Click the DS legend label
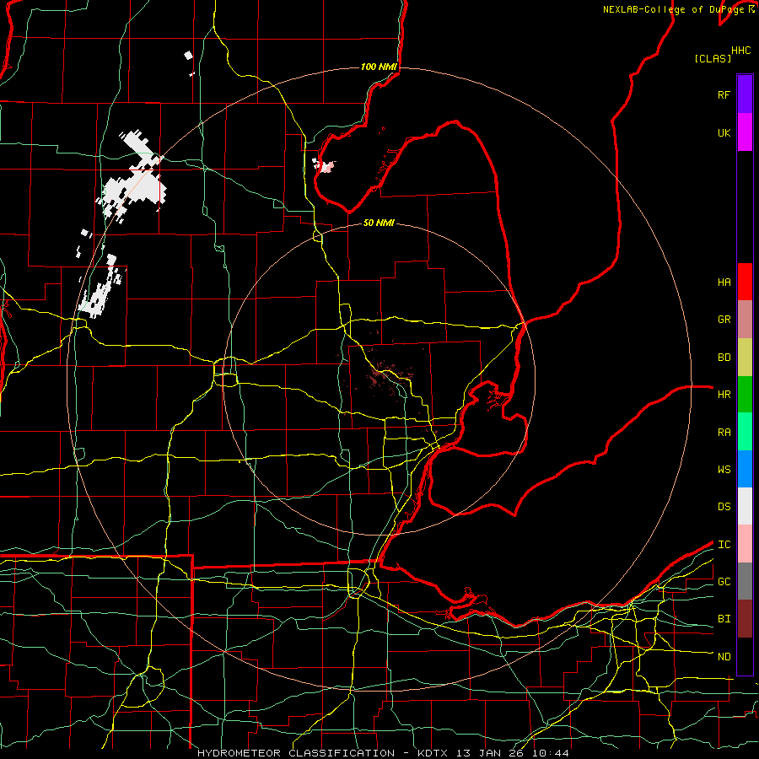The height and width of the screenshot is (759, 759). point(724,507)
